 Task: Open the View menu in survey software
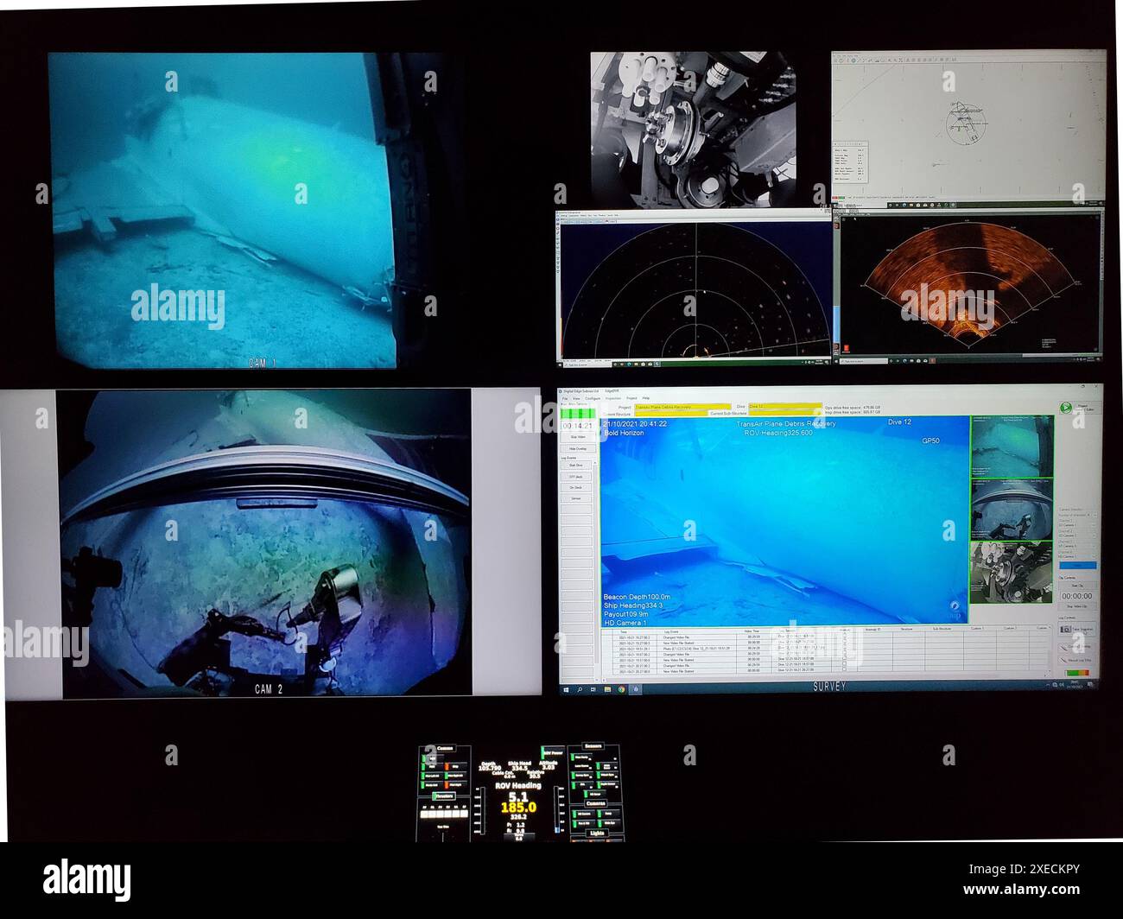coord(576,398)
